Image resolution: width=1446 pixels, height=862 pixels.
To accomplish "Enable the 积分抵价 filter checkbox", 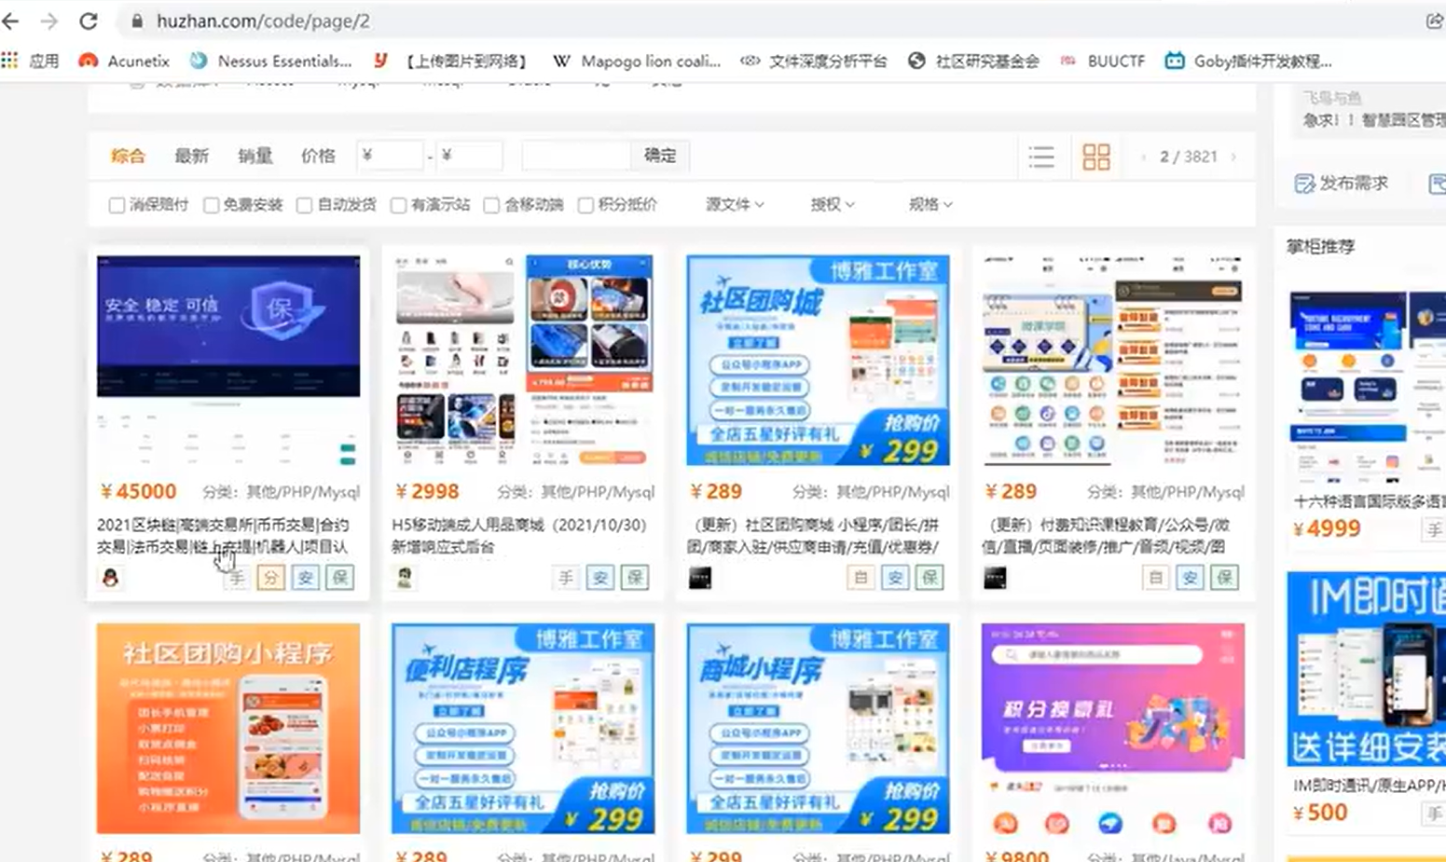I will point(585,205).
